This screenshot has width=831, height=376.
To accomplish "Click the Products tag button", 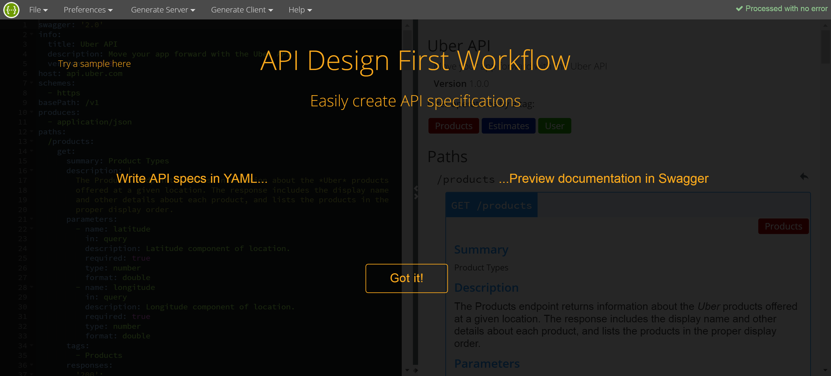I will pos(454,126).
